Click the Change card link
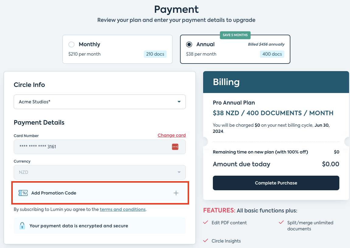This screenshot has width=350, height=248. [x=172, y=135]
